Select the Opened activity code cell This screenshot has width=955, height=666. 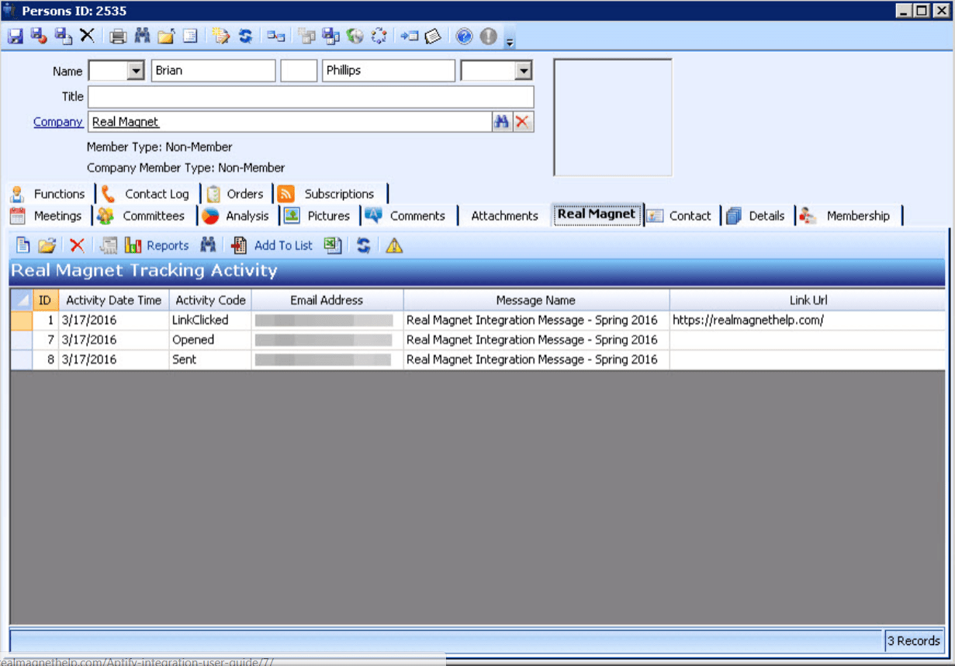pos(210,339)
